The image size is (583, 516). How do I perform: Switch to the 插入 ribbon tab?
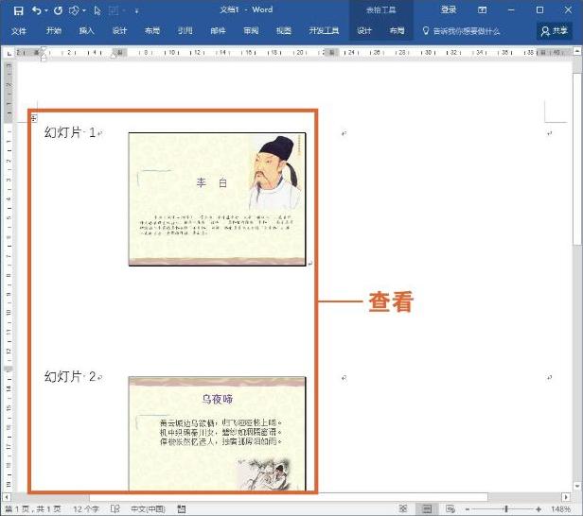pyautogui.click(x=86, y=30)
